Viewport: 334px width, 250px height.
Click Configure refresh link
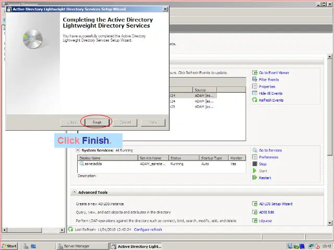tap(148, 230)
